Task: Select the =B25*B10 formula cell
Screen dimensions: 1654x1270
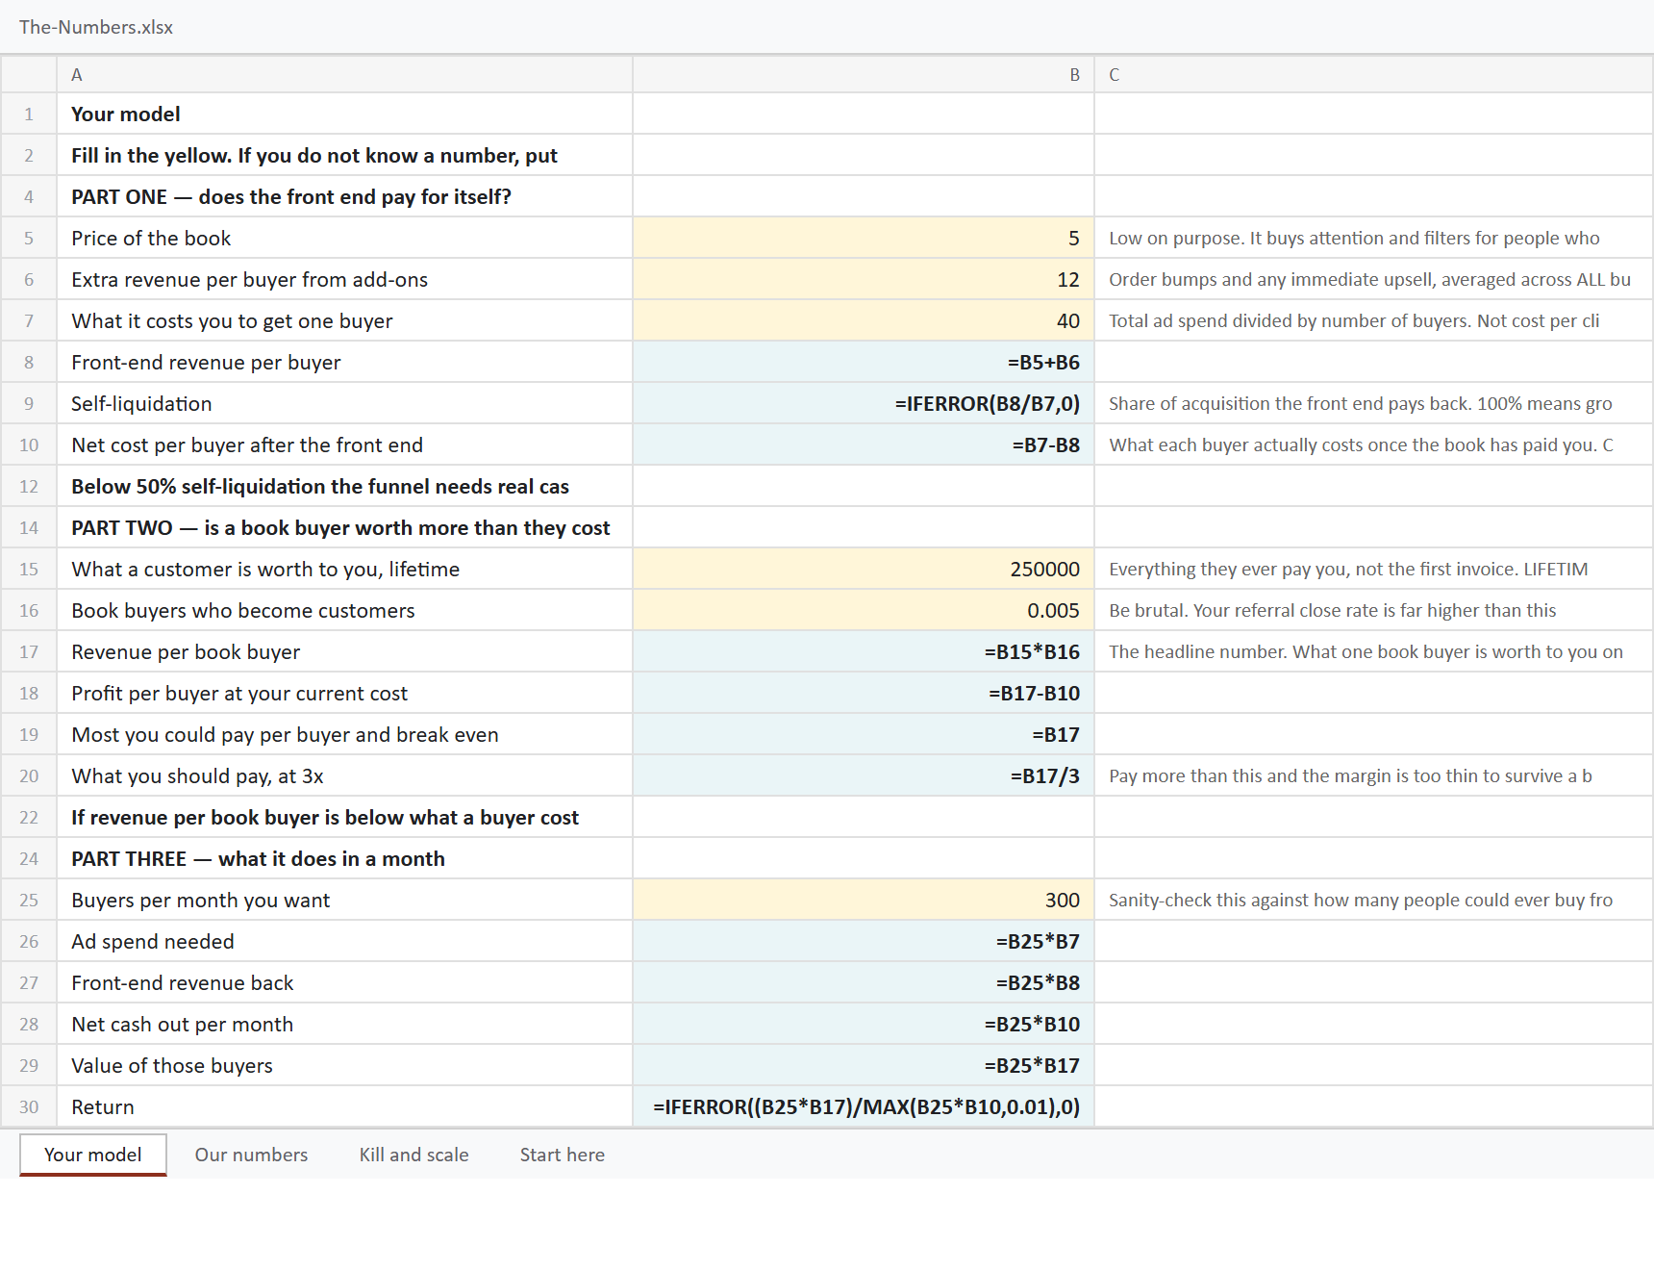Action: 864,1024
